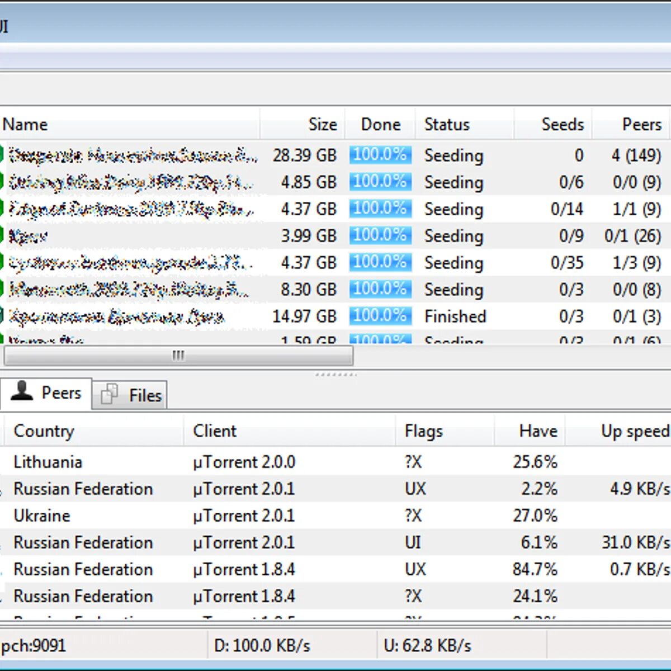
Task: Sort peers by the Have column header
Action: coord(530,431)
